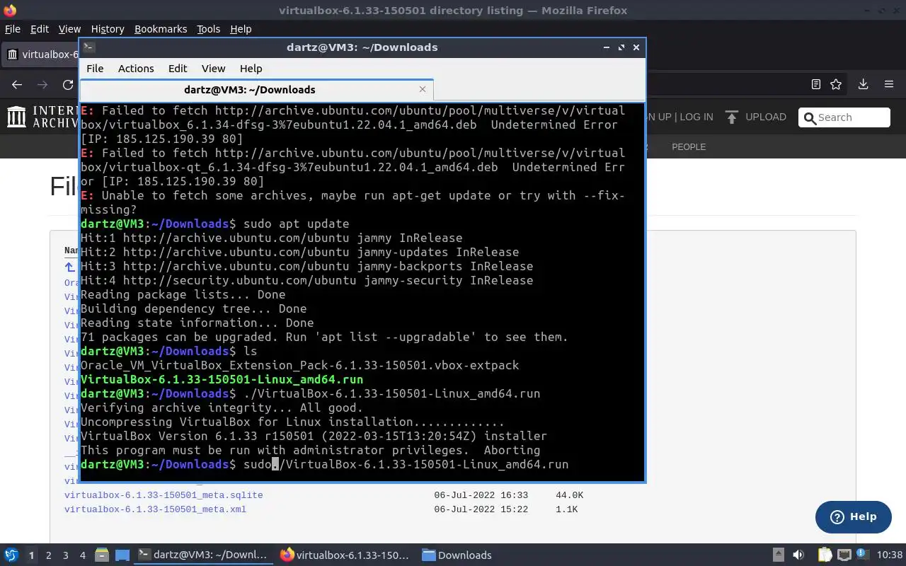
Task: Click the PEOPLE link in Archive navigation
Action: tap(689, 147)
